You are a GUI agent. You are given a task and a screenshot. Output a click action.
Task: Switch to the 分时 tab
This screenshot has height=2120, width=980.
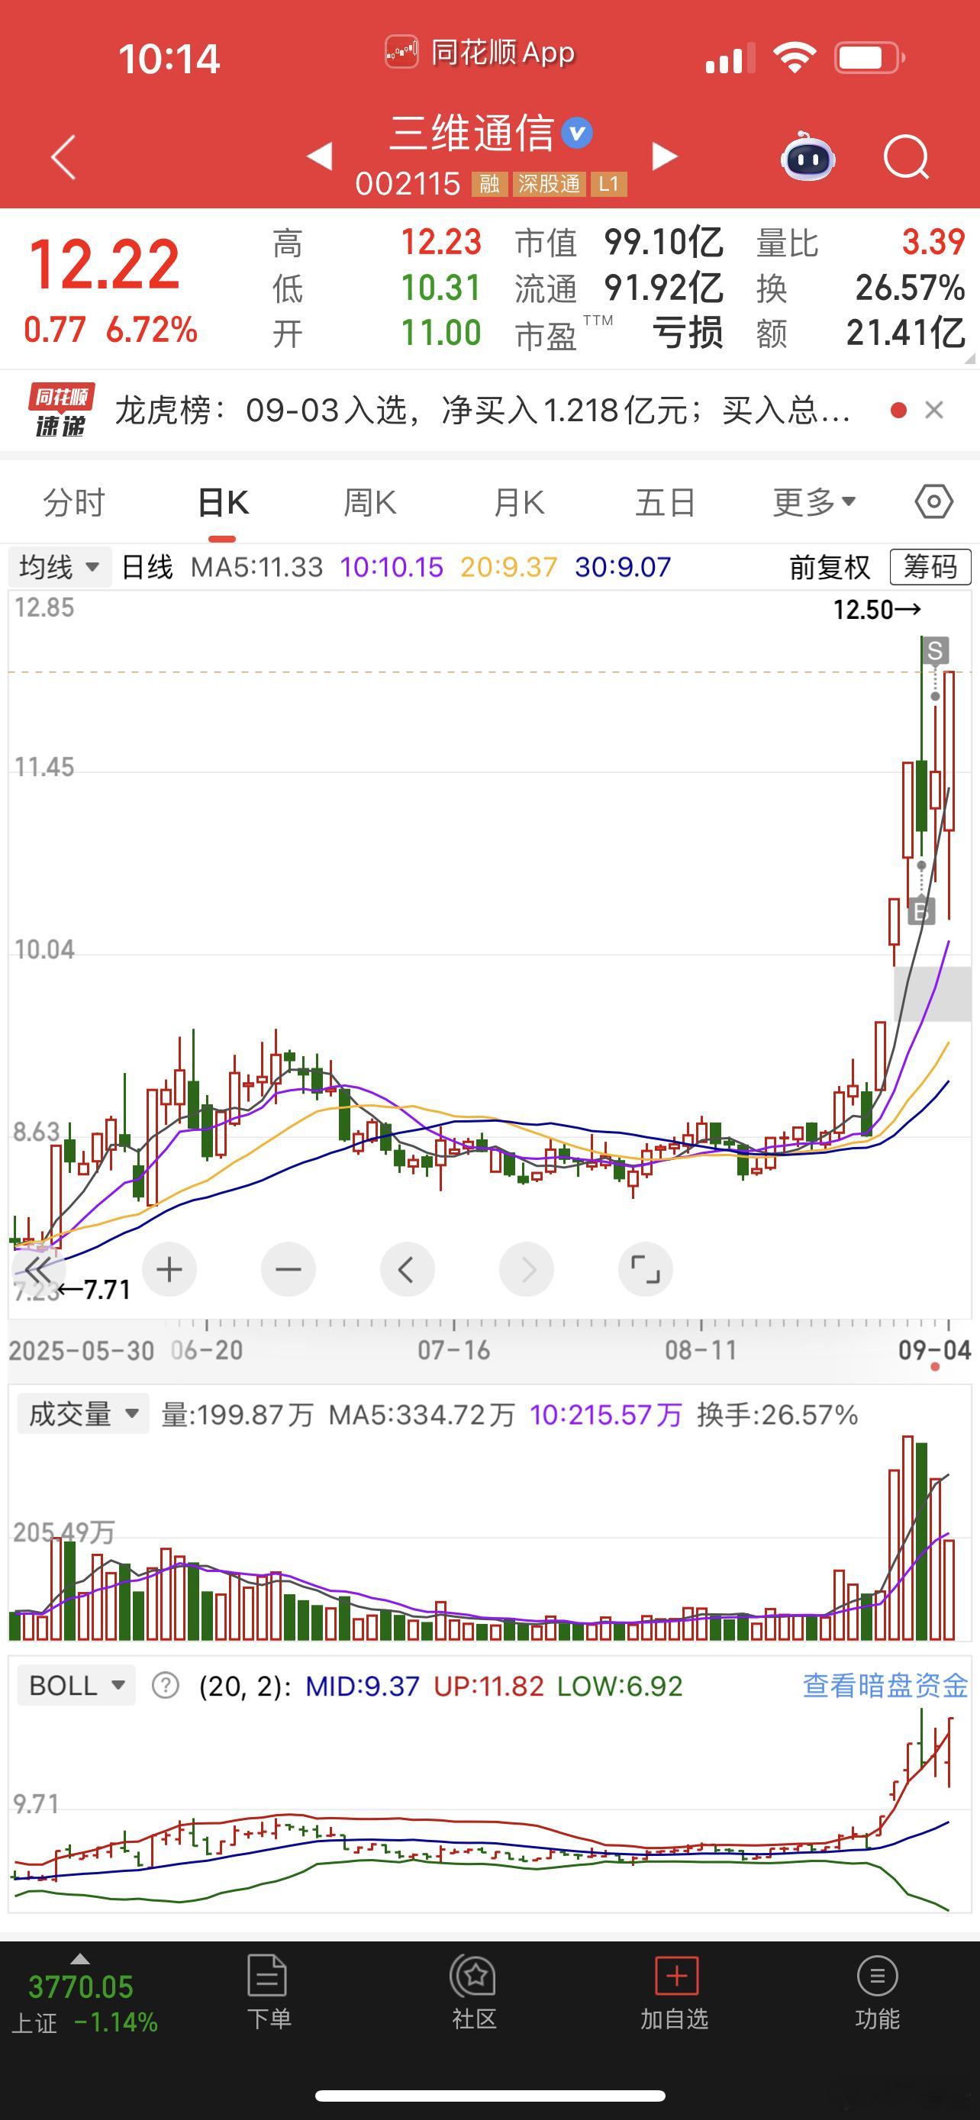coord(74,502)
